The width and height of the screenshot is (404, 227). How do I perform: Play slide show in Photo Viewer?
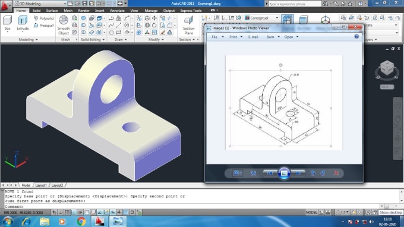(284, 173)
